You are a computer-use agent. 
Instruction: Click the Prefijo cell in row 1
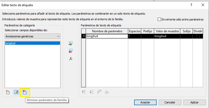pos(147,36)
